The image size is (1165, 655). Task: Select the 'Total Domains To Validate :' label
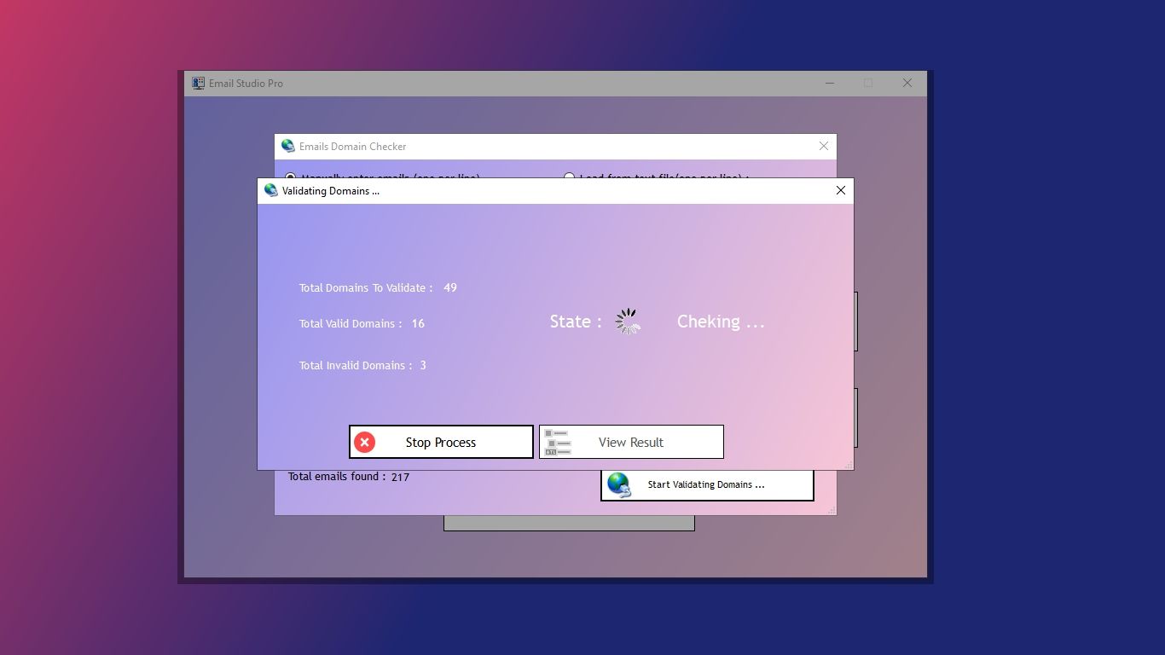pos(366,288)
